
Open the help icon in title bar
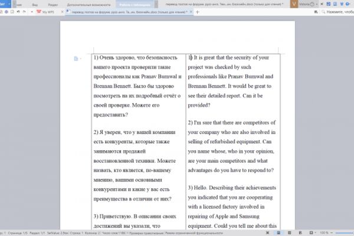pos(348,4)
